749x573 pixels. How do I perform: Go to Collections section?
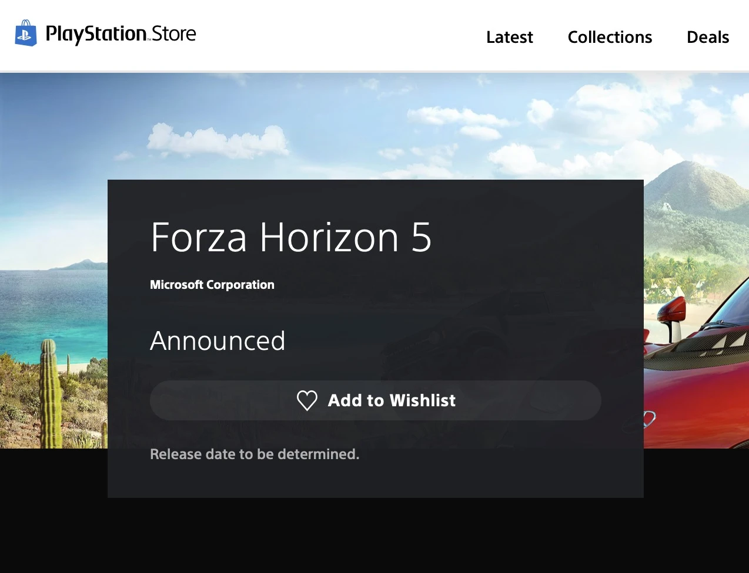[x=610, y=37]
